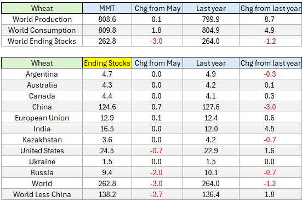Select the yellow Ending Stocks header cell
This screenshot has width=302, height=202.
pyautogui.click(x=107, y=63)
